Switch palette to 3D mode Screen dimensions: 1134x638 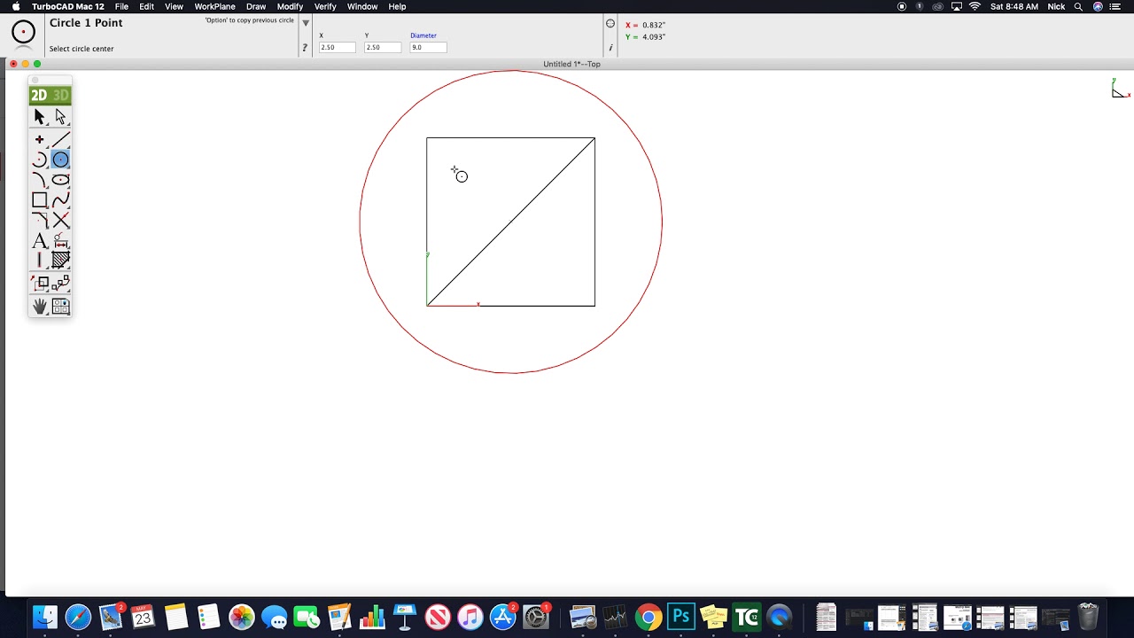point(60,95)
